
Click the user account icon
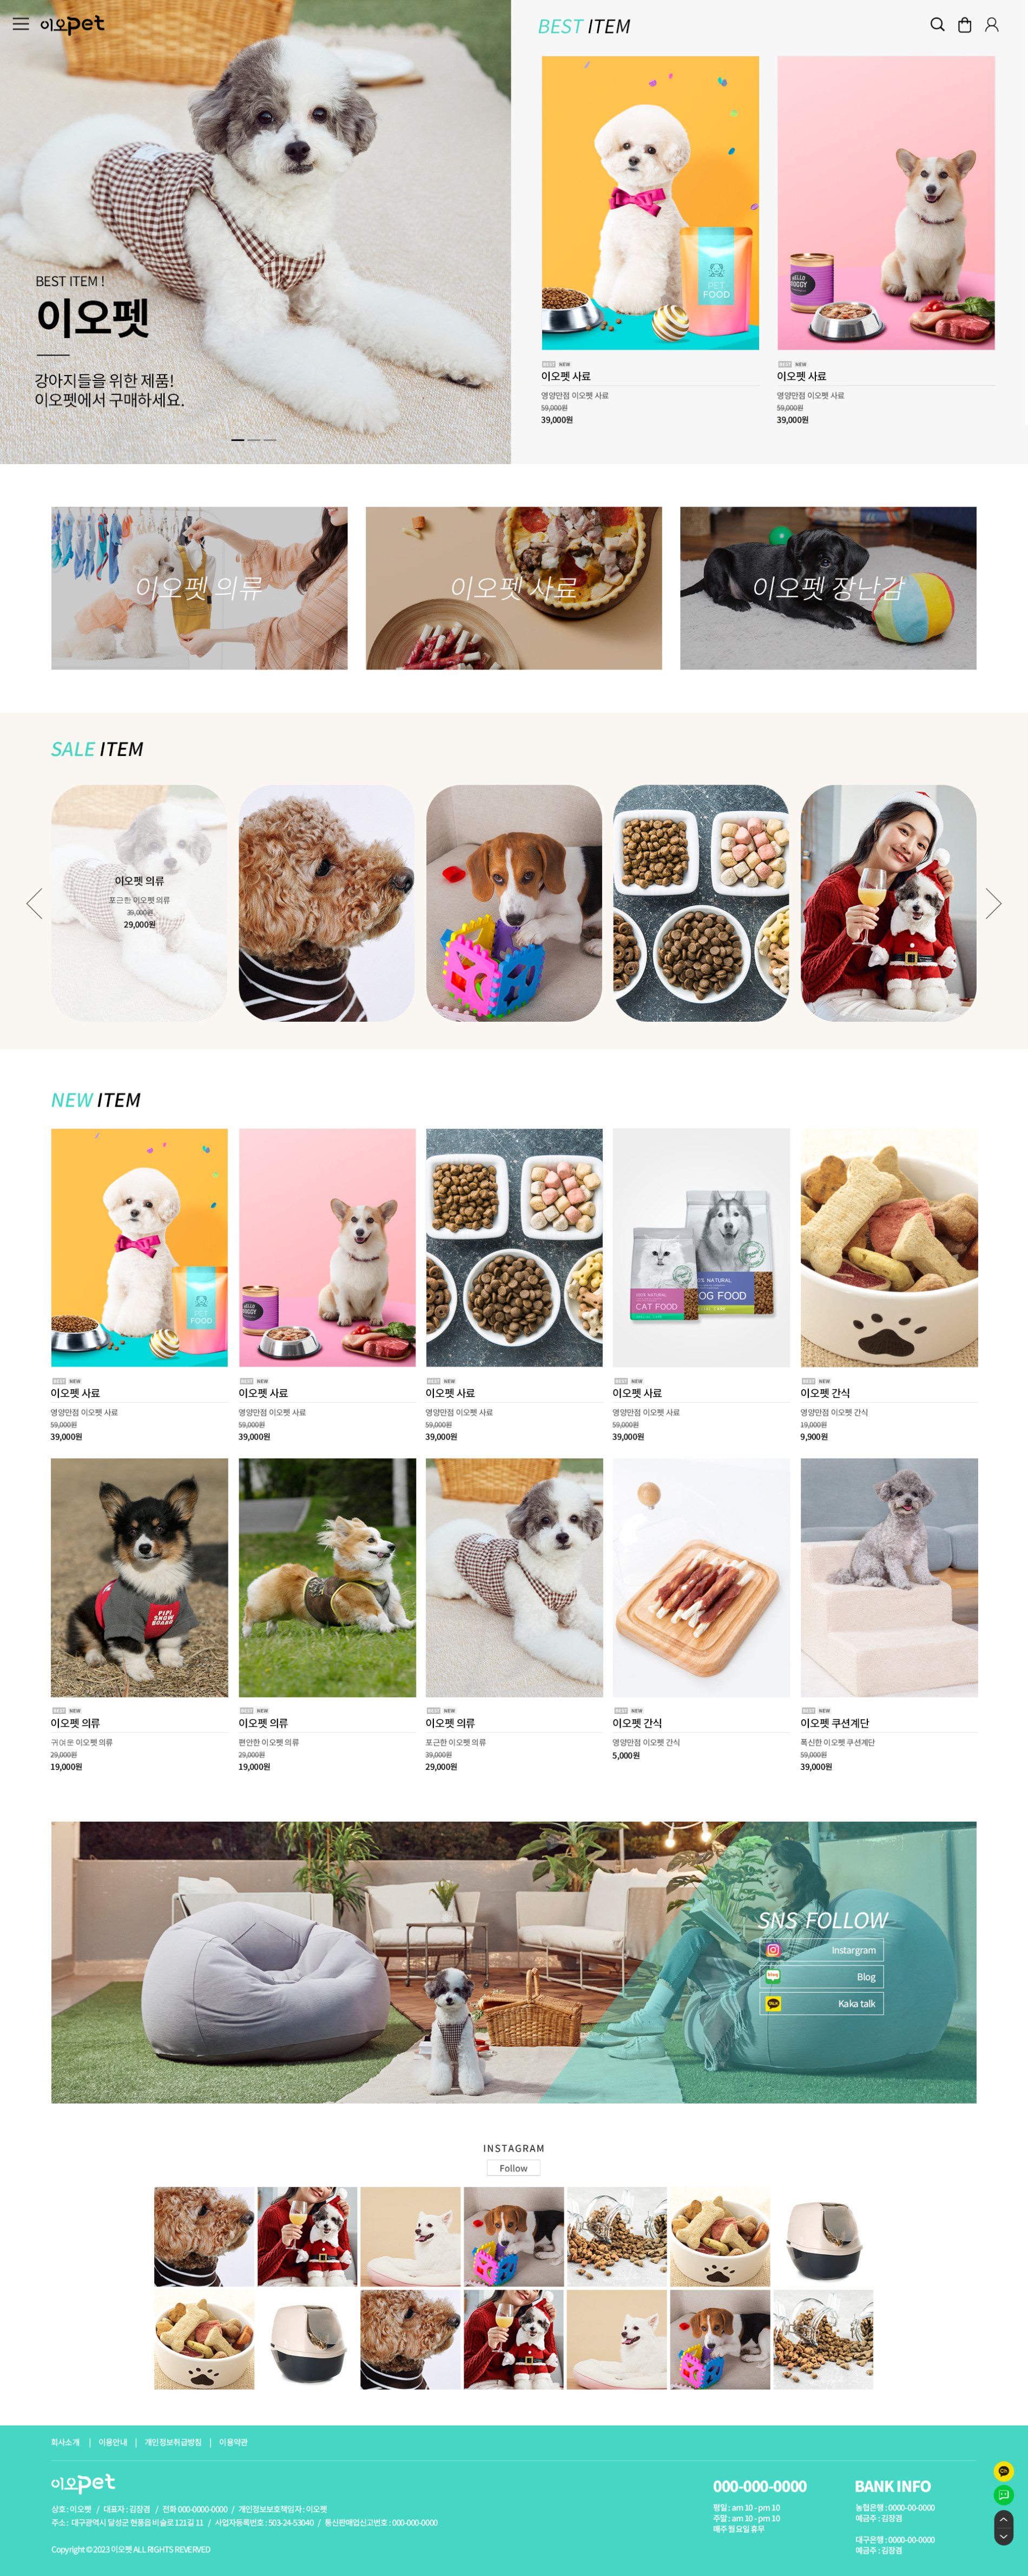tap(991, 25)
